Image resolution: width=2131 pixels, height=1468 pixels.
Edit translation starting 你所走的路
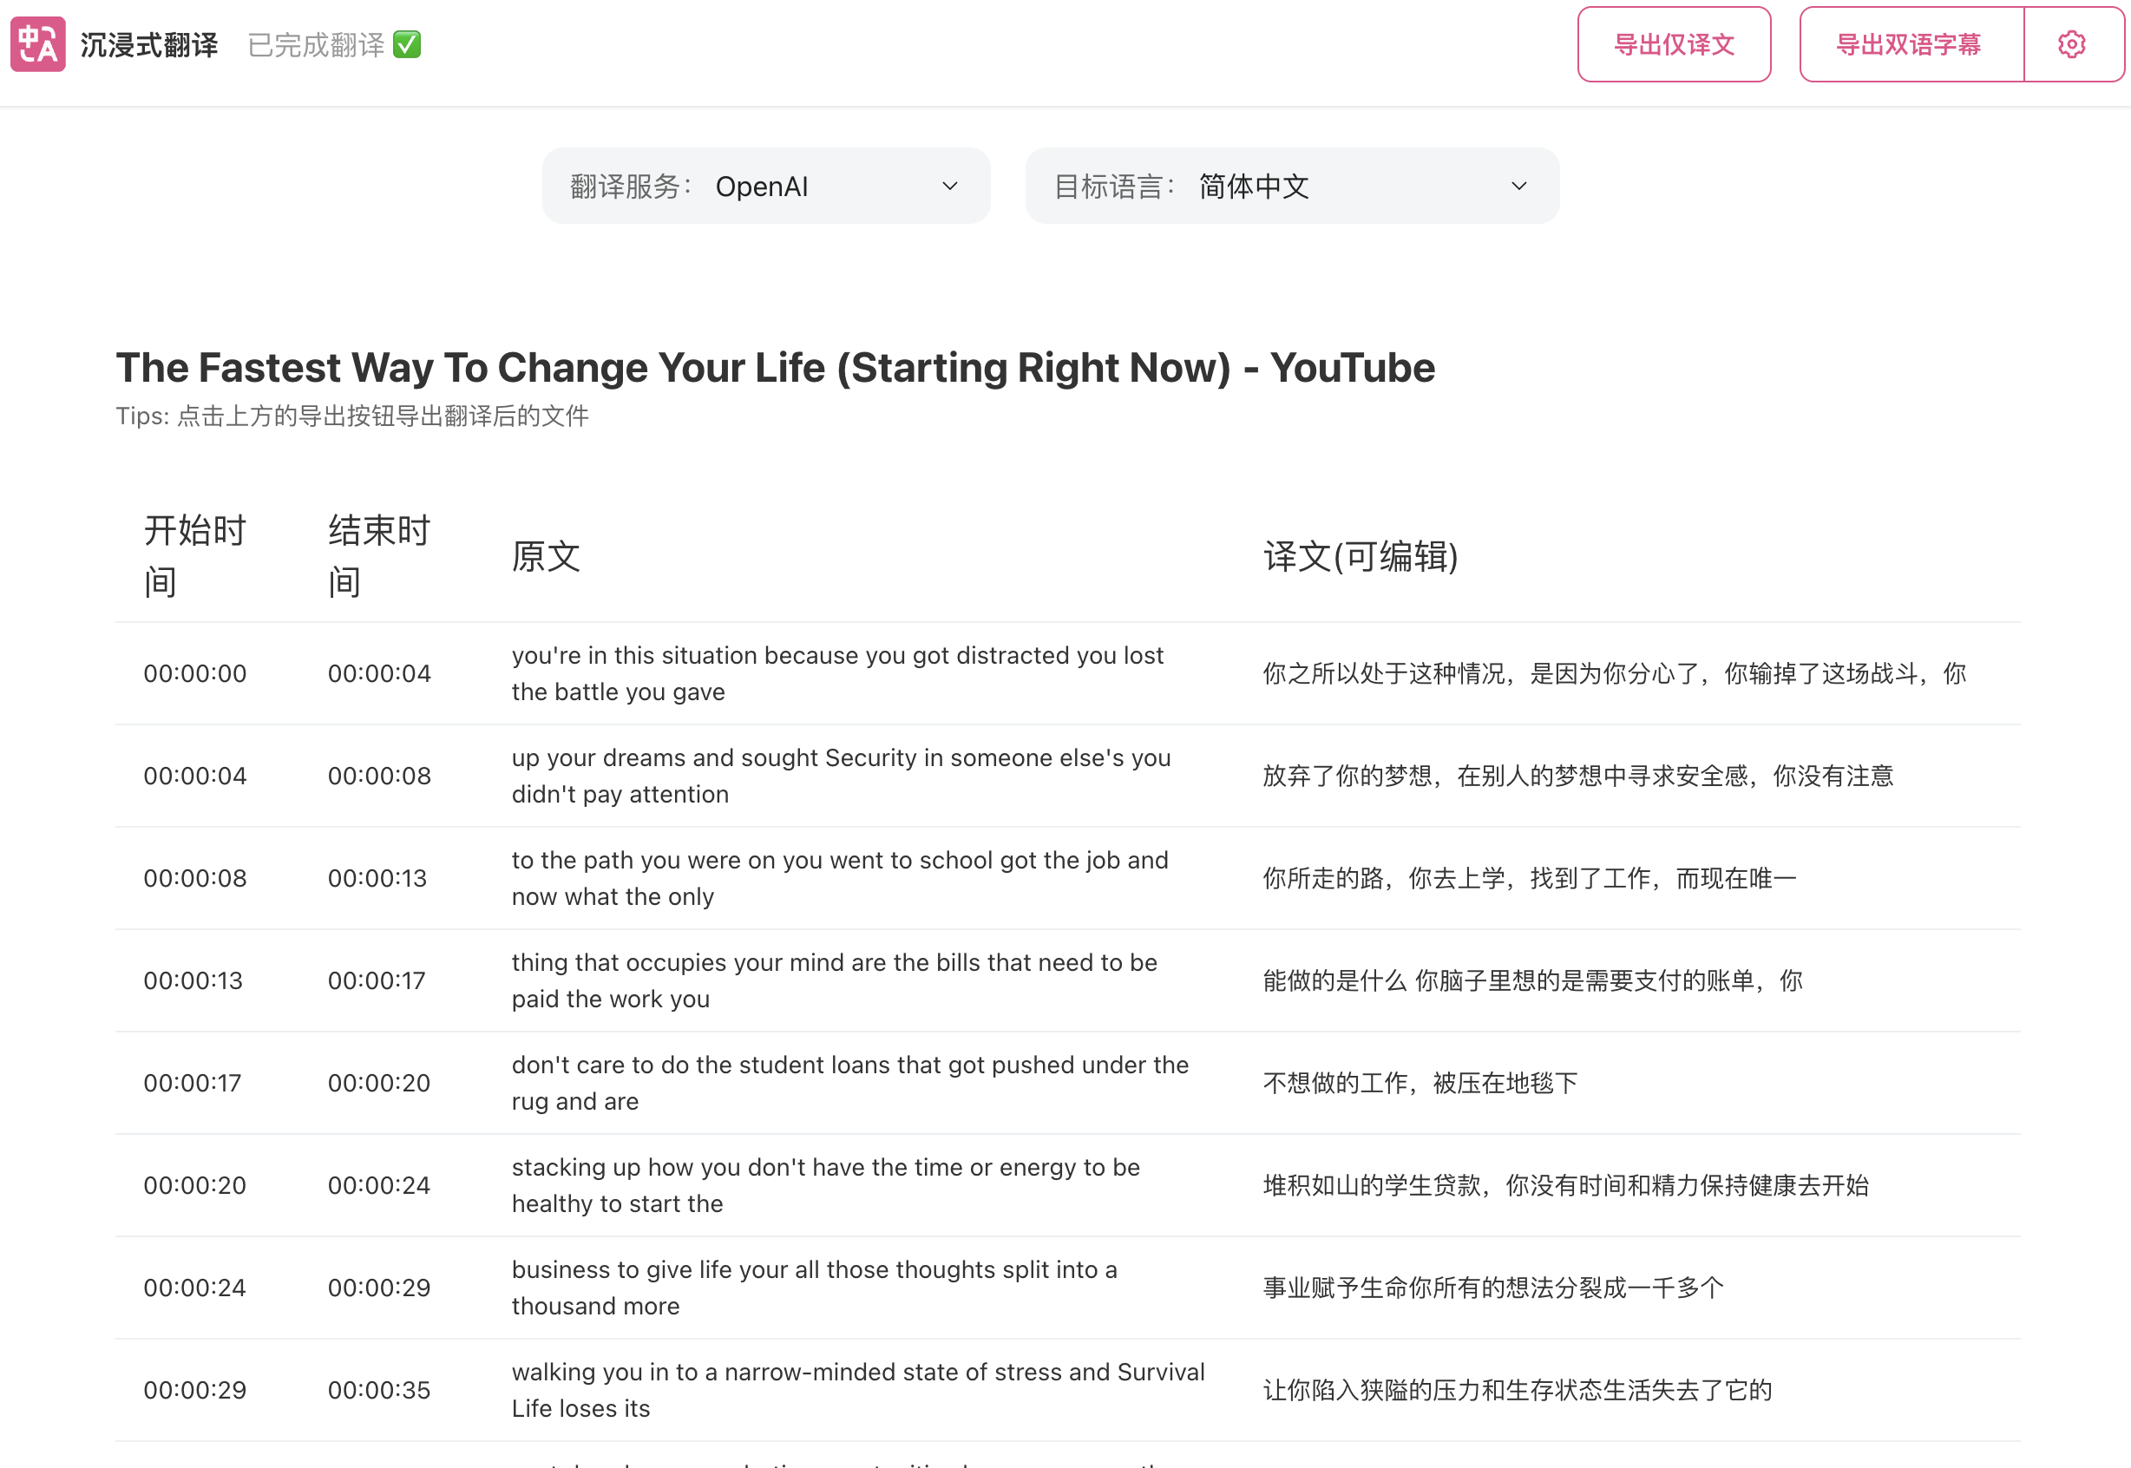pos(1529,878)
